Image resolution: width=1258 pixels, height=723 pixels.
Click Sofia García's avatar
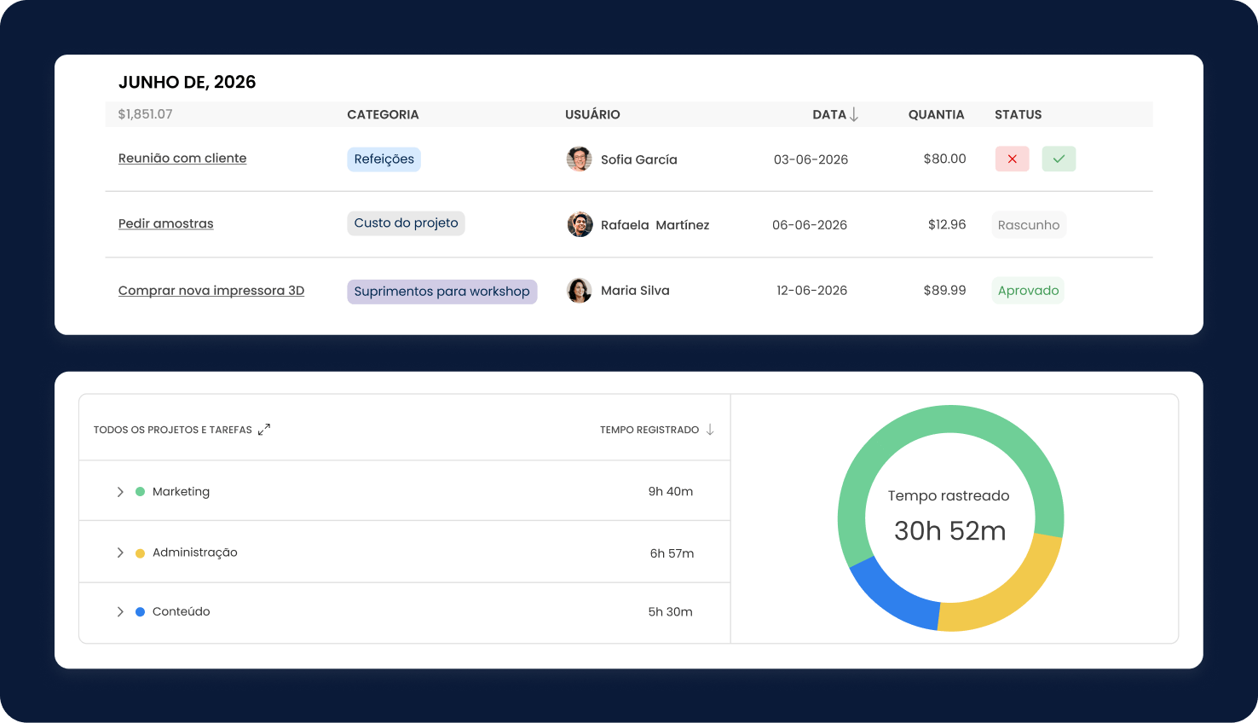[x=580, y=159]
